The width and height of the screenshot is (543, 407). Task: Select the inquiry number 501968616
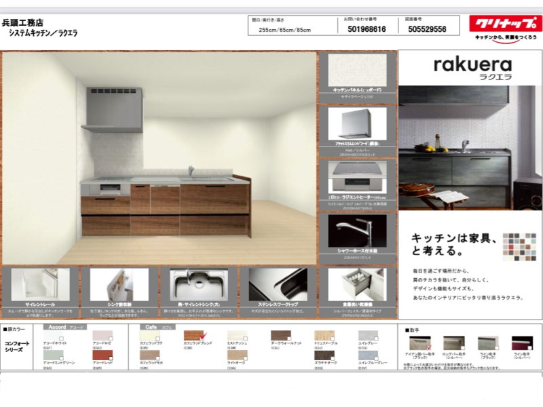click(x=367, y=29)
